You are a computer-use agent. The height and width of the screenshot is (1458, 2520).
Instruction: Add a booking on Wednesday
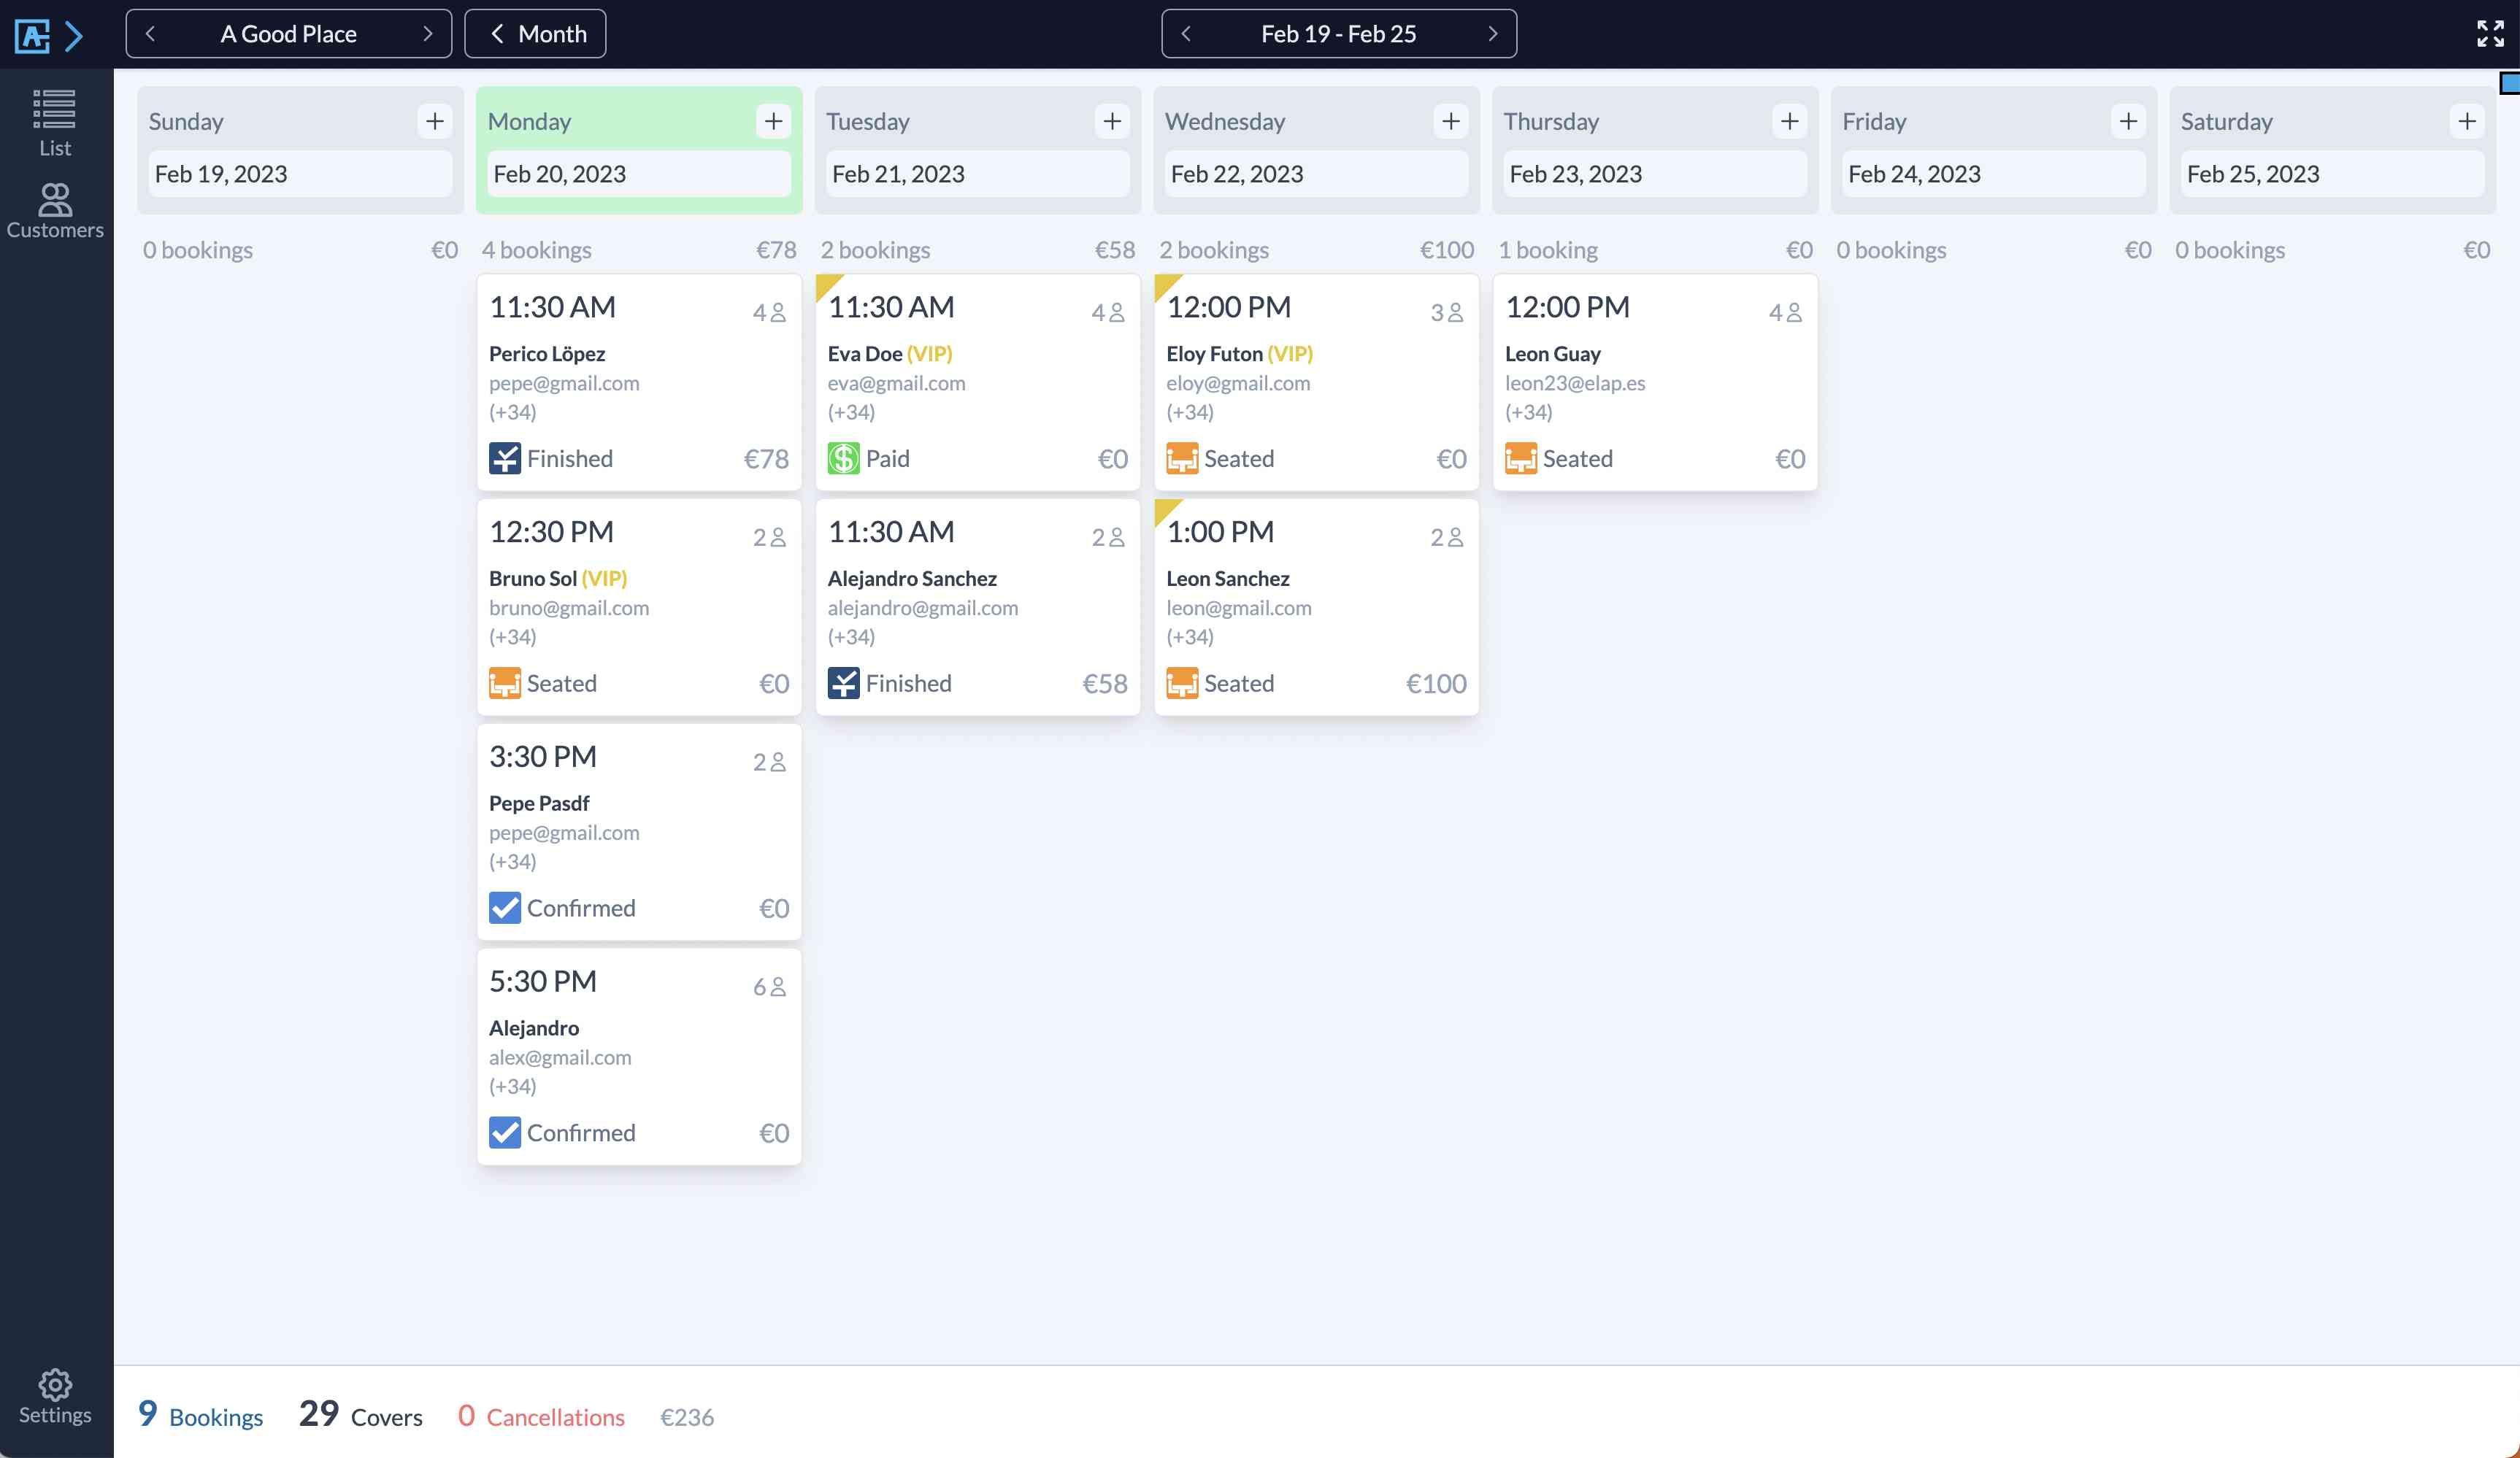(x=1451, y=121)
